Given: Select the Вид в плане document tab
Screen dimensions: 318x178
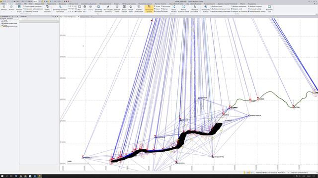Looking at the screenshot, I should (68, 17).
